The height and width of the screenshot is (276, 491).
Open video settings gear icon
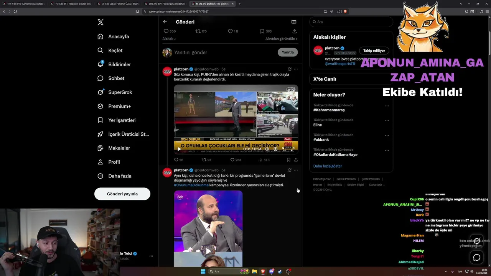(x=275, y=149)
